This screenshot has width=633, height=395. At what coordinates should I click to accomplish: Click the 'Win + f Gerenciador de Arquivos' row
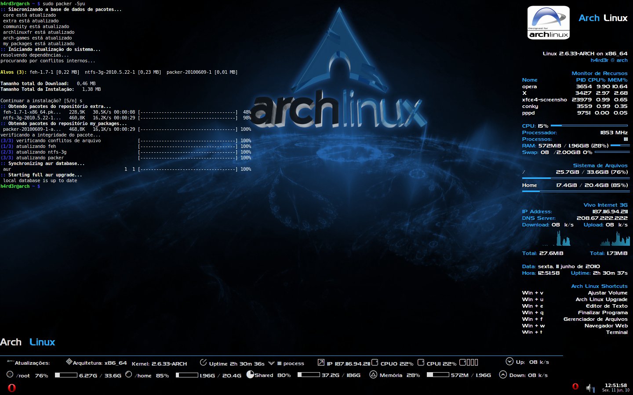point(575,319)
